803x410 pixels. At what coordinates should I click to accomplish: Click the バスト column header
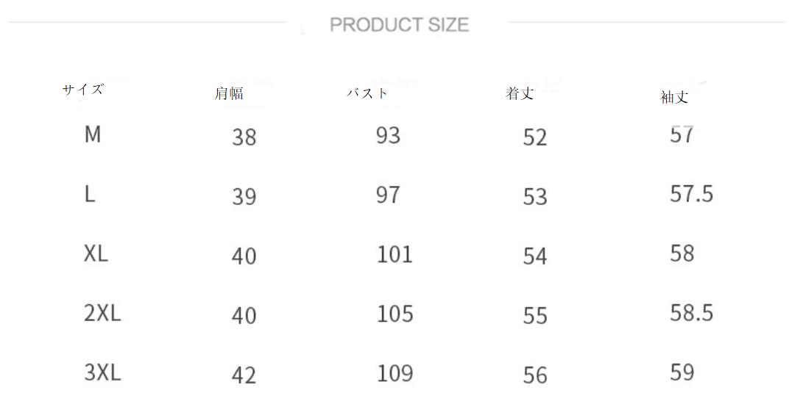coord(367,93)
